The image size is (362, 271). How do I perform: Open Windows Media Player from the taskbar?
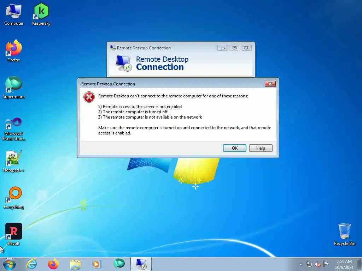pyautogui.click(x=97, y=264)
